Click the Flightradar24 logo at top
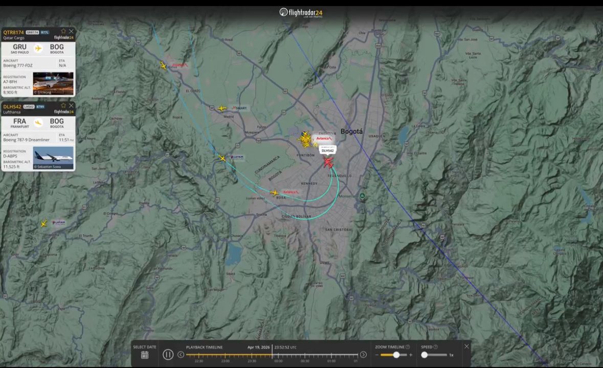This screenshot has height=368, width=603. tap(301, 13)
